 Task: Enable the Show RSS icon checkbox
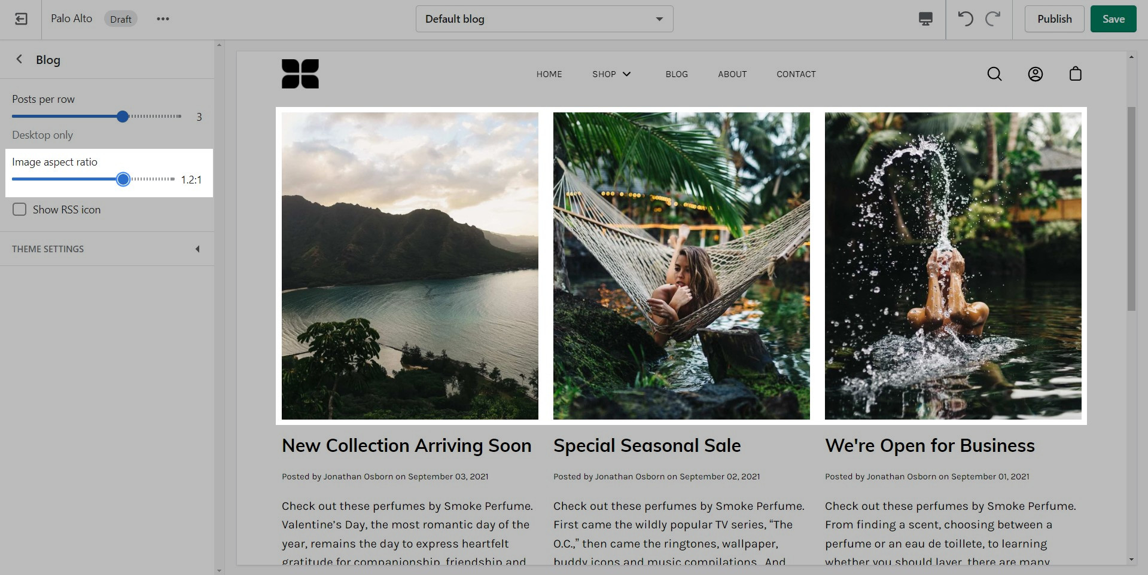tap(20, 210)
